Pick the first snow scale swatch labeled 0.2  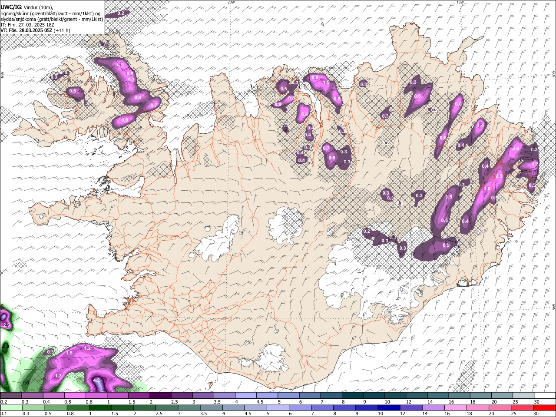pos(11,396)
